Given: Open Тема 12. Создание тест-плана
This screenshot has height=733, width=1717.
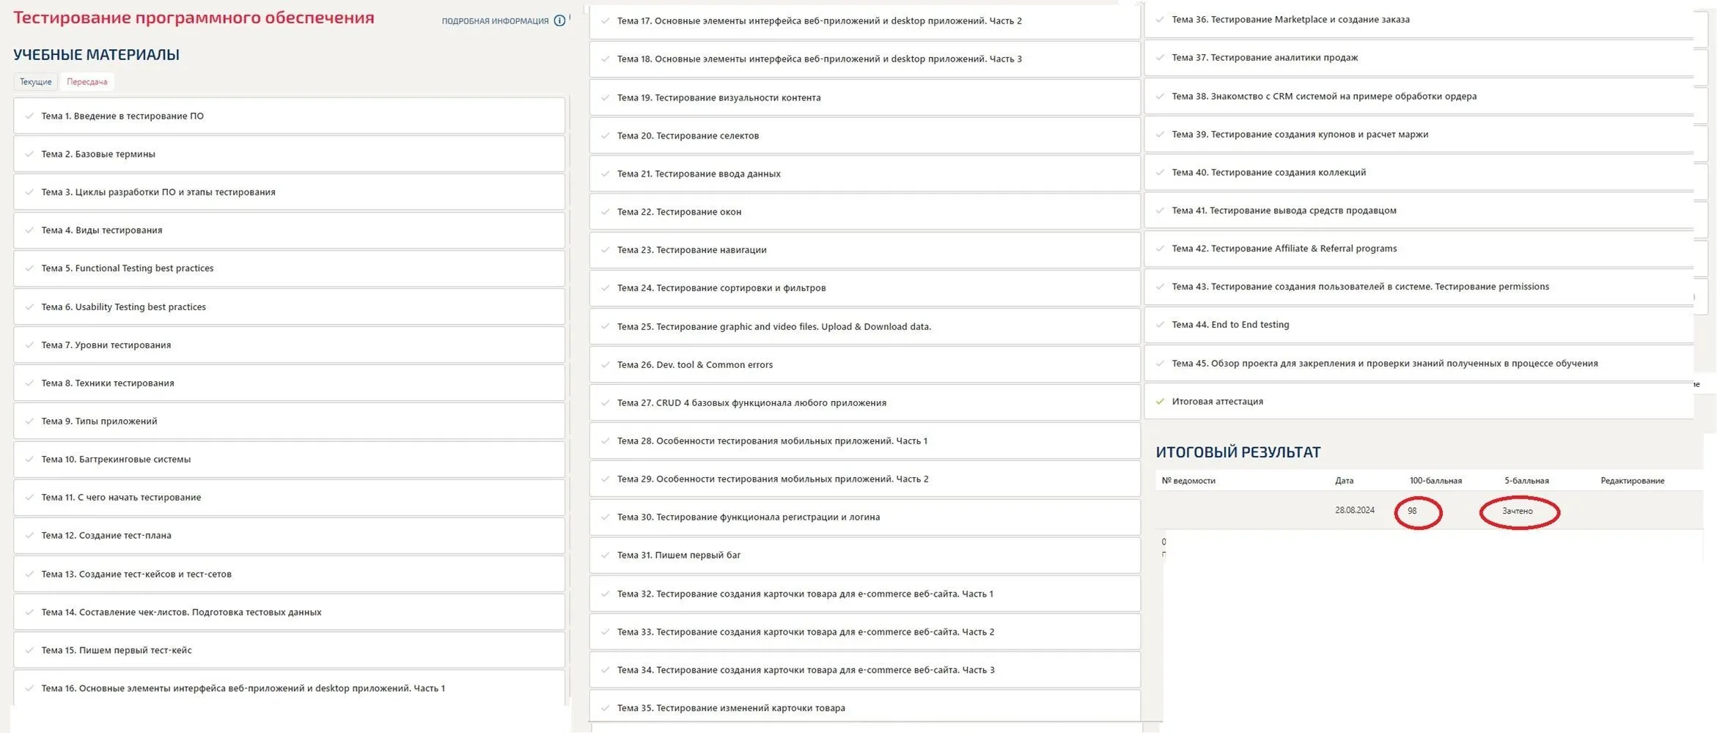Looking at the screenshot, I should [x=106, y=535].
